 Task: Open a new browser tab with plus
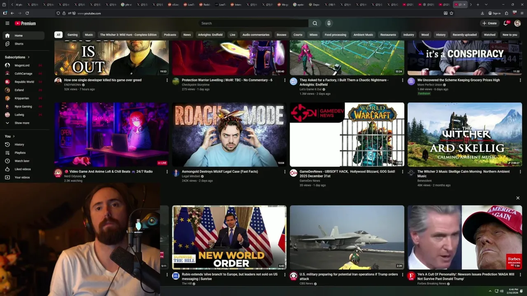pos(478,5)
